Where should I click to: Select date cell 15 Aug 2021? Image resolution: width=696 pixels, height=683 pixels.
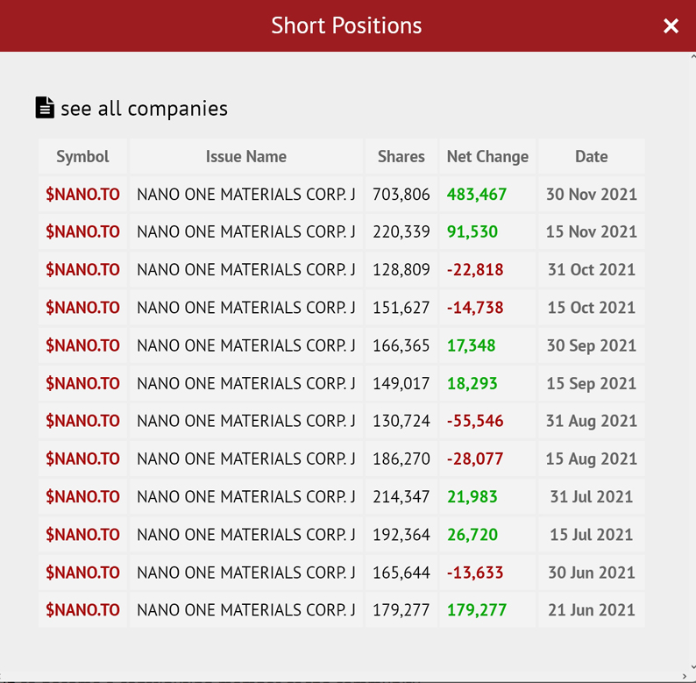point(591,459)
